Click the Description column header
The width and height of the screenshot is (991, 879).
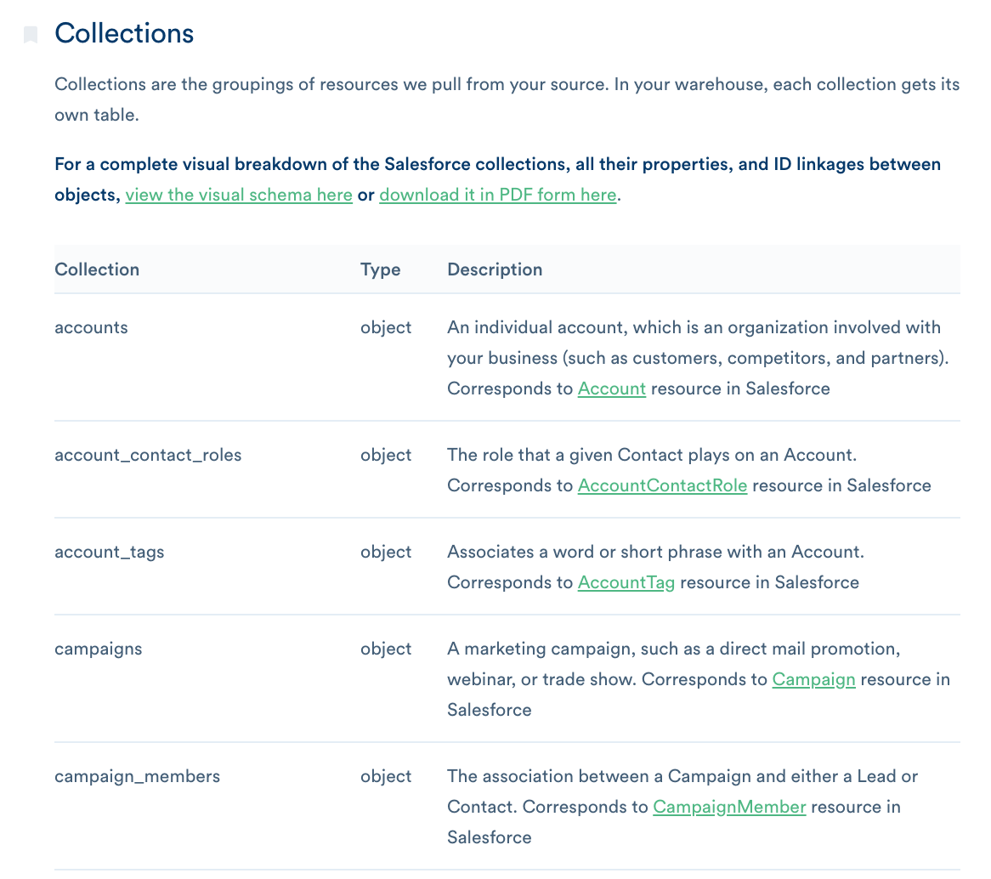pos(495,269)
